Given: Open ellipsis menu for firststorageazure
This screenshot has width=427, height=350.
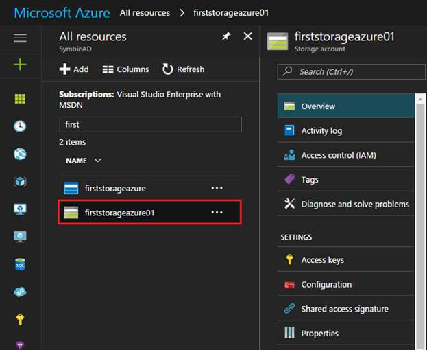Looking at the screenshot, I should [217, 188].
